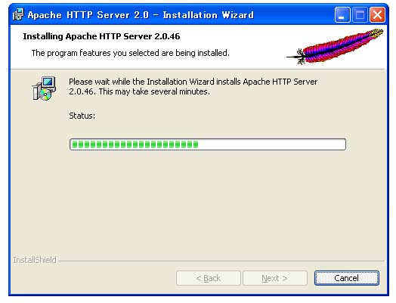Screen dimensions: 396x303
Task: Click the disabled maximize window button
Action: (x=360, y=15)
